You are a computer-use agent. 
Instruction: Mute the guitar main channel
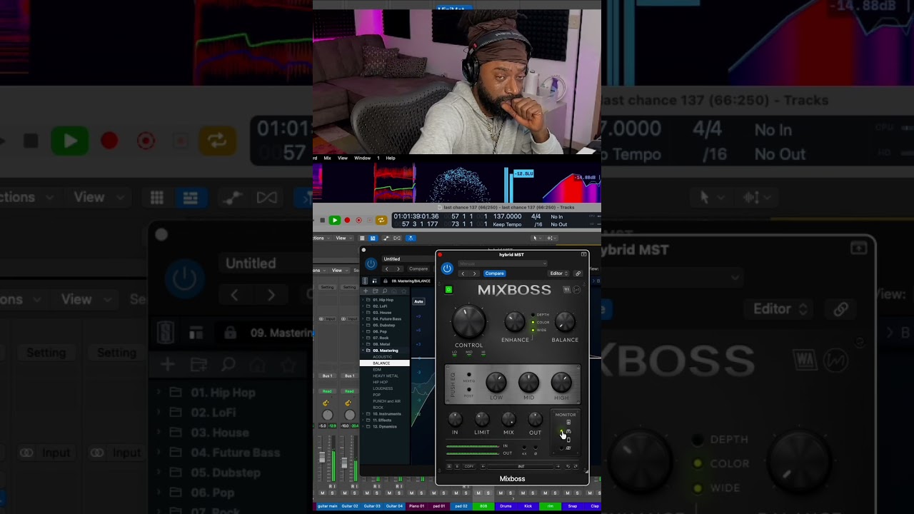(323, 493)
